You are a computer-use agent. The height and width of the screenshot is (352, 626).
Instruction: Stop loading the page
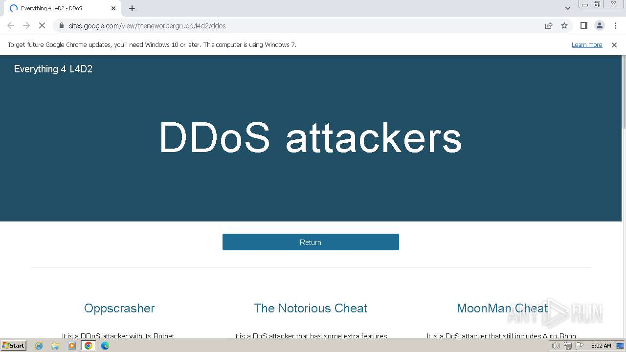point(42,25)
